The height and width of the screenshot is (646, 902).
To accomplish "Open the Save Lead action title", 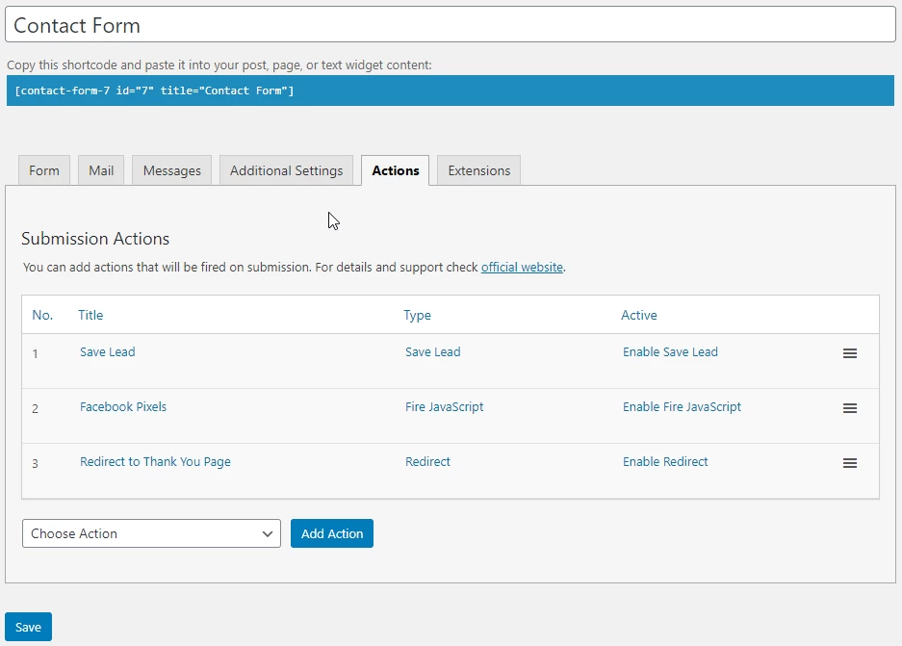I will [x=108, y=351].
